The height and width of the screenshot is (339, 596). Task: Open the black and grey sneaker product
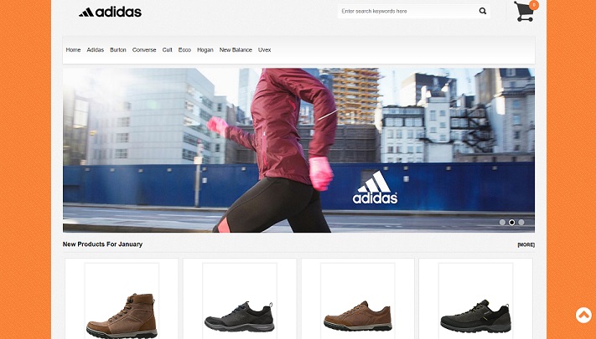240,300
